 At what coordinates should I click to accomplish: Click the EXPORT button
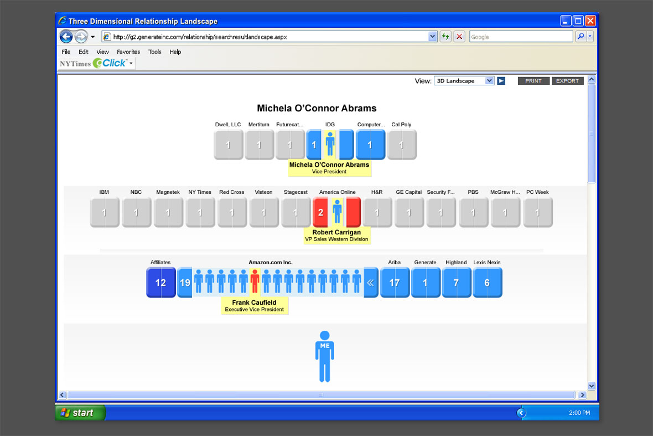click(567, 81)
